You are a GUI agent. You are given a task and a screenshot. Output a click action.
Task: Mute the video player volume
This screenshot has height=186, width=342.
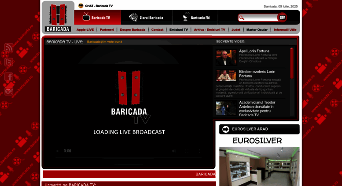pyautogui.click(x=174, y=151)
